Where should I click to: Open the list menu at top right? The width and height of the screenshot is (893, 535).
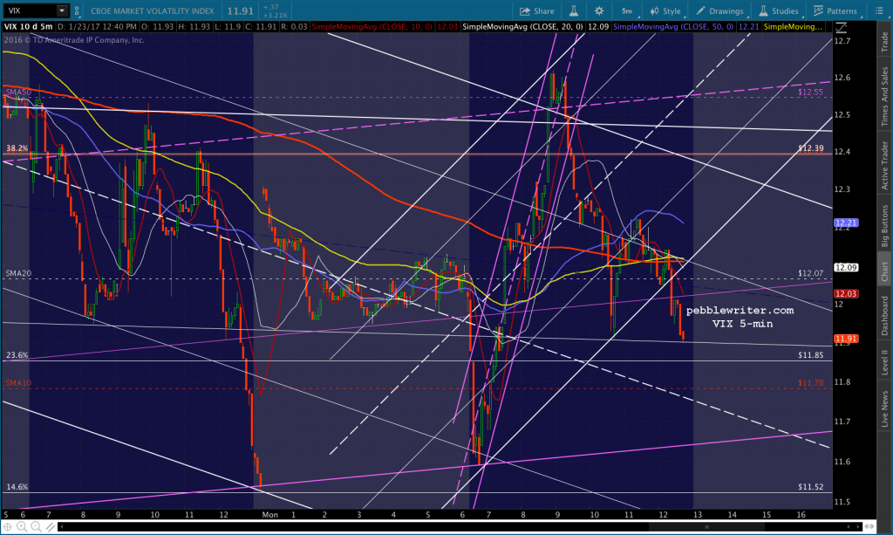[879, 10]
